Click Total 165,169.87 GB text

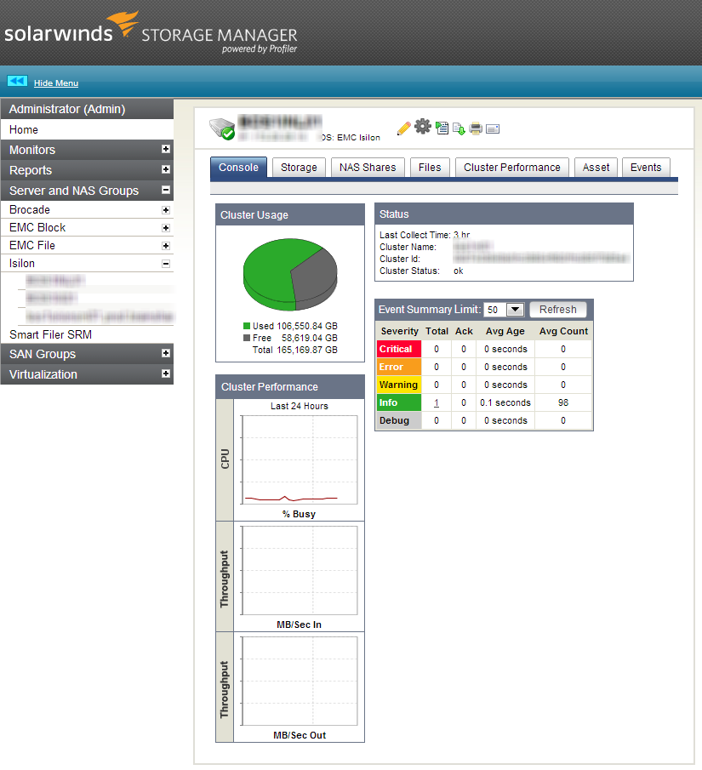[x=294, y=351]
